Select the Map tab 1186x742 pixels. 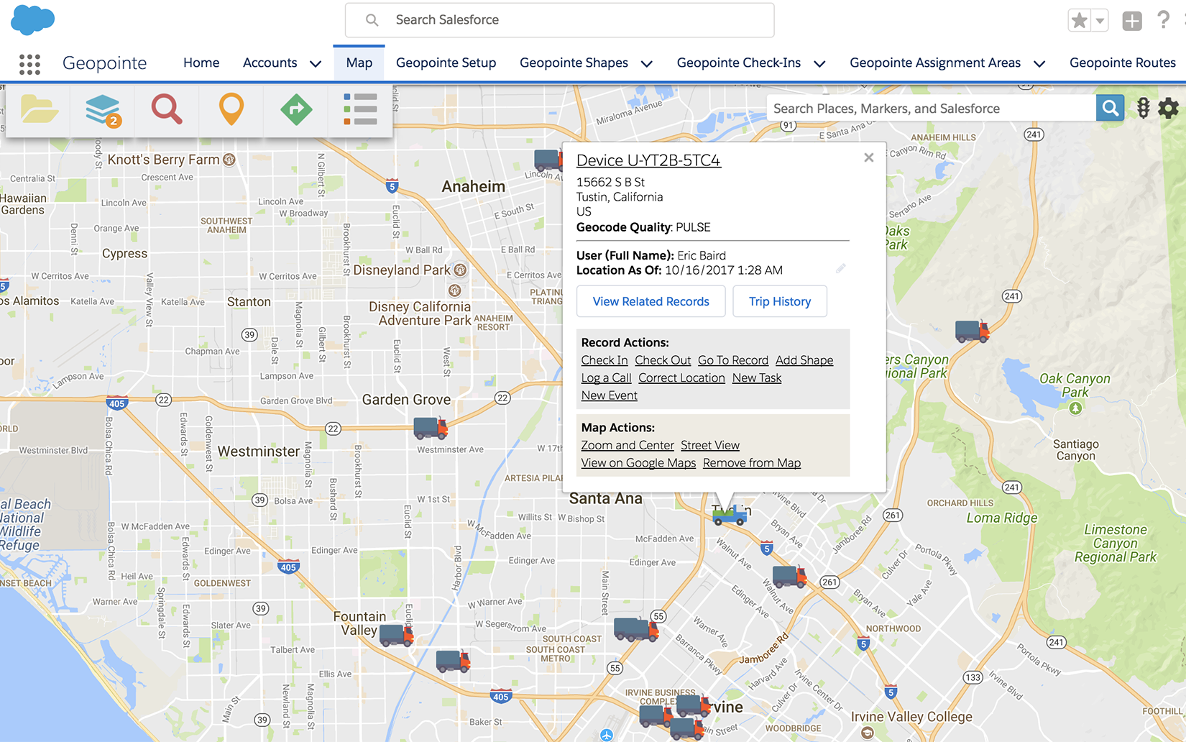pos(359,63)
